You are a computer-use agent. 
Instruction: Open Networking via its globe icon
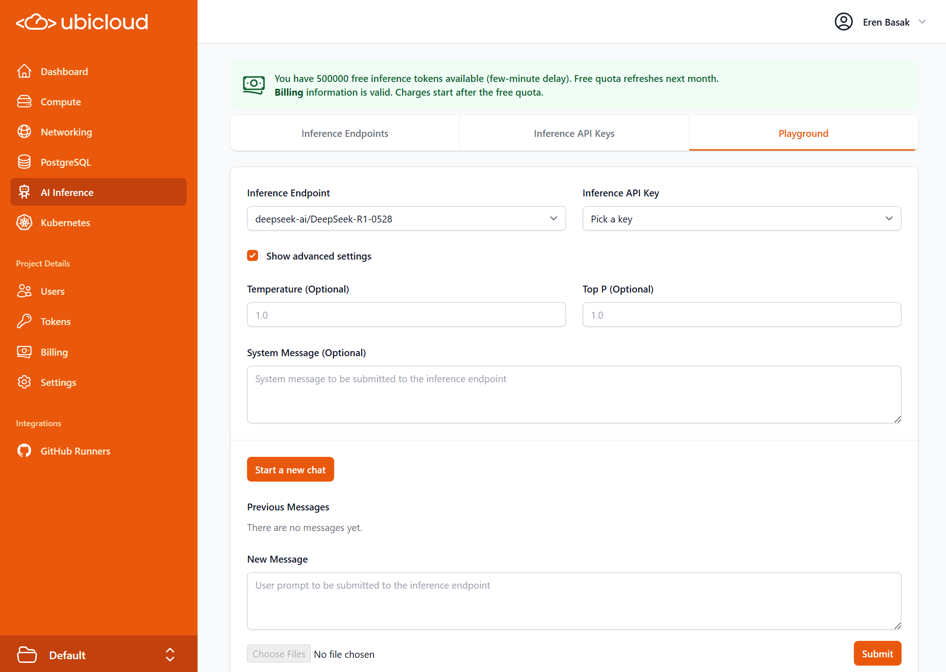click(24, 132)
